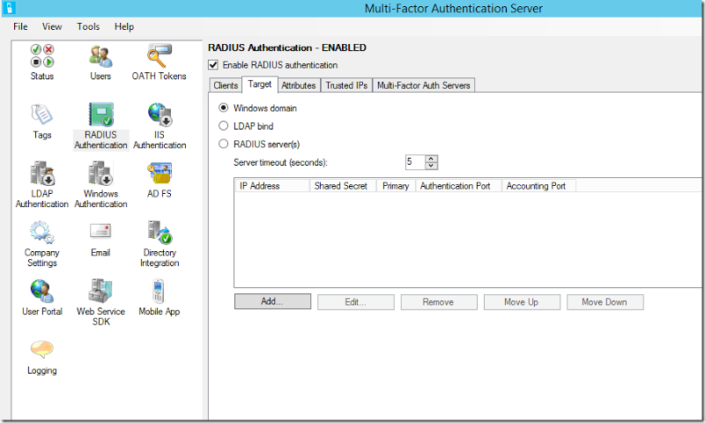Open the Logging section

(x=42, y=358)
